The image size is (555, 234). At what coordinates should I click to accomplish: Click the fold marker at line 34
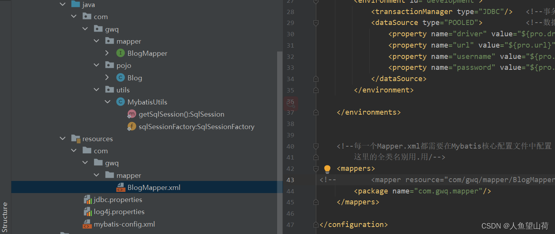[x=316, y=79]
